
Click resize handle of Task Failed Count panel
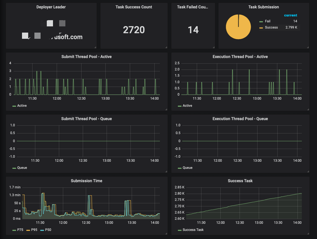(x=214, y=47)
